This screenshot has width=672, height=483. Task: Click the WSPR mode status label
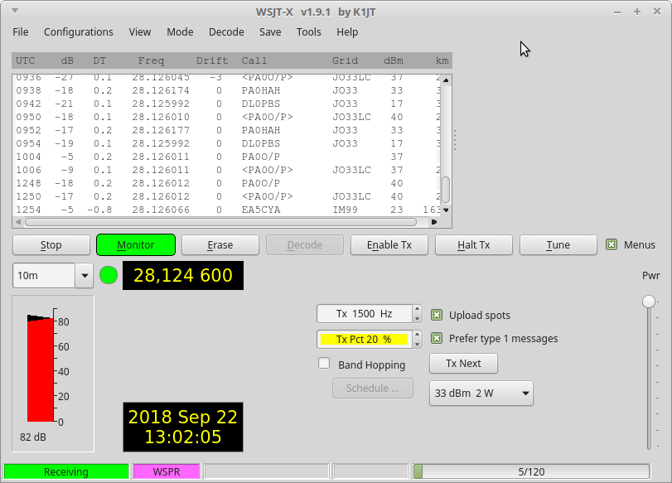[167, 472]
